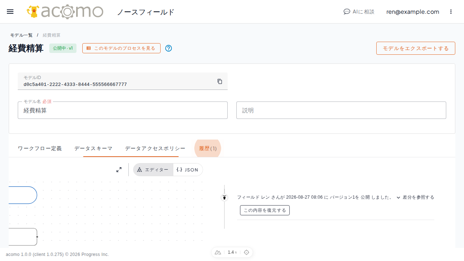The height and width of the screenshot is (261, 464).
Task: Click モデルをエクスポートする button
Action: 416,48
